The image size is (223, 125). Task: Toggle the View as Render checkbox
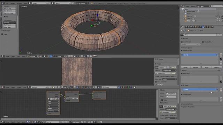point(156,82)
